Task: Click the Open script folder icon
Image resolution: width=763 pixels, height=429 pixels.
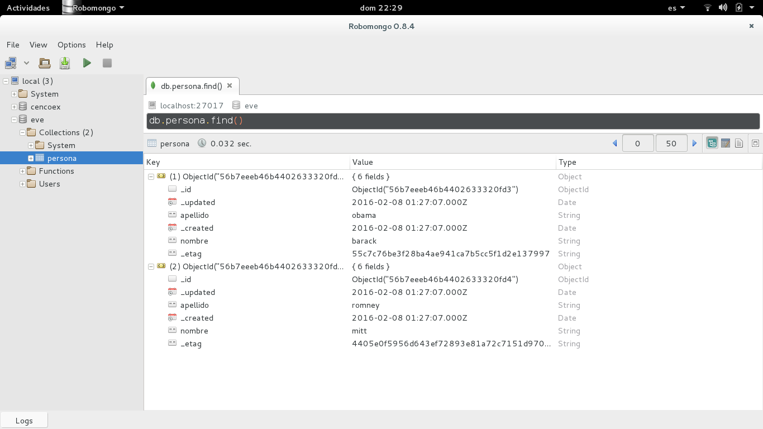Action: [x=45, y=63]
